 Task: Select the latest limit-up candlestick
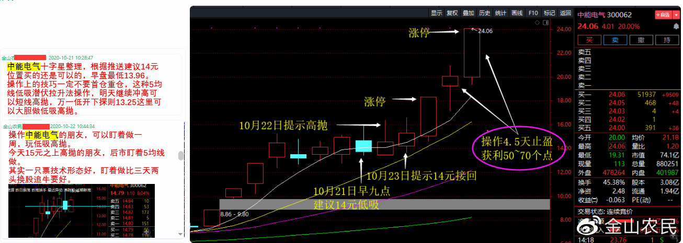coord(472,52)
